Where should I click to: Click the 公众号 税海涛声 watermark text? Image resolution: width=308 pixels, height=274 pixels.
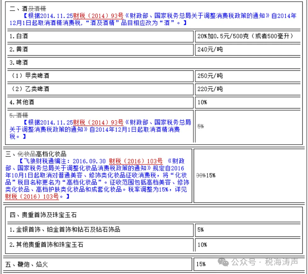[x=265, y=262]
